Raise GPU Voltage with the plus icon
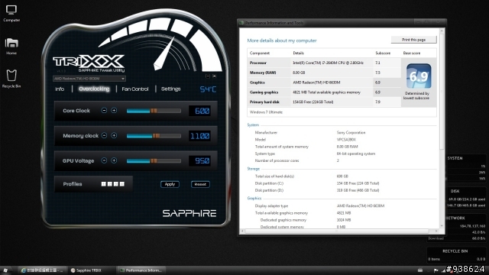The height and width of the screenshot is (275, 489). (114, 160)
